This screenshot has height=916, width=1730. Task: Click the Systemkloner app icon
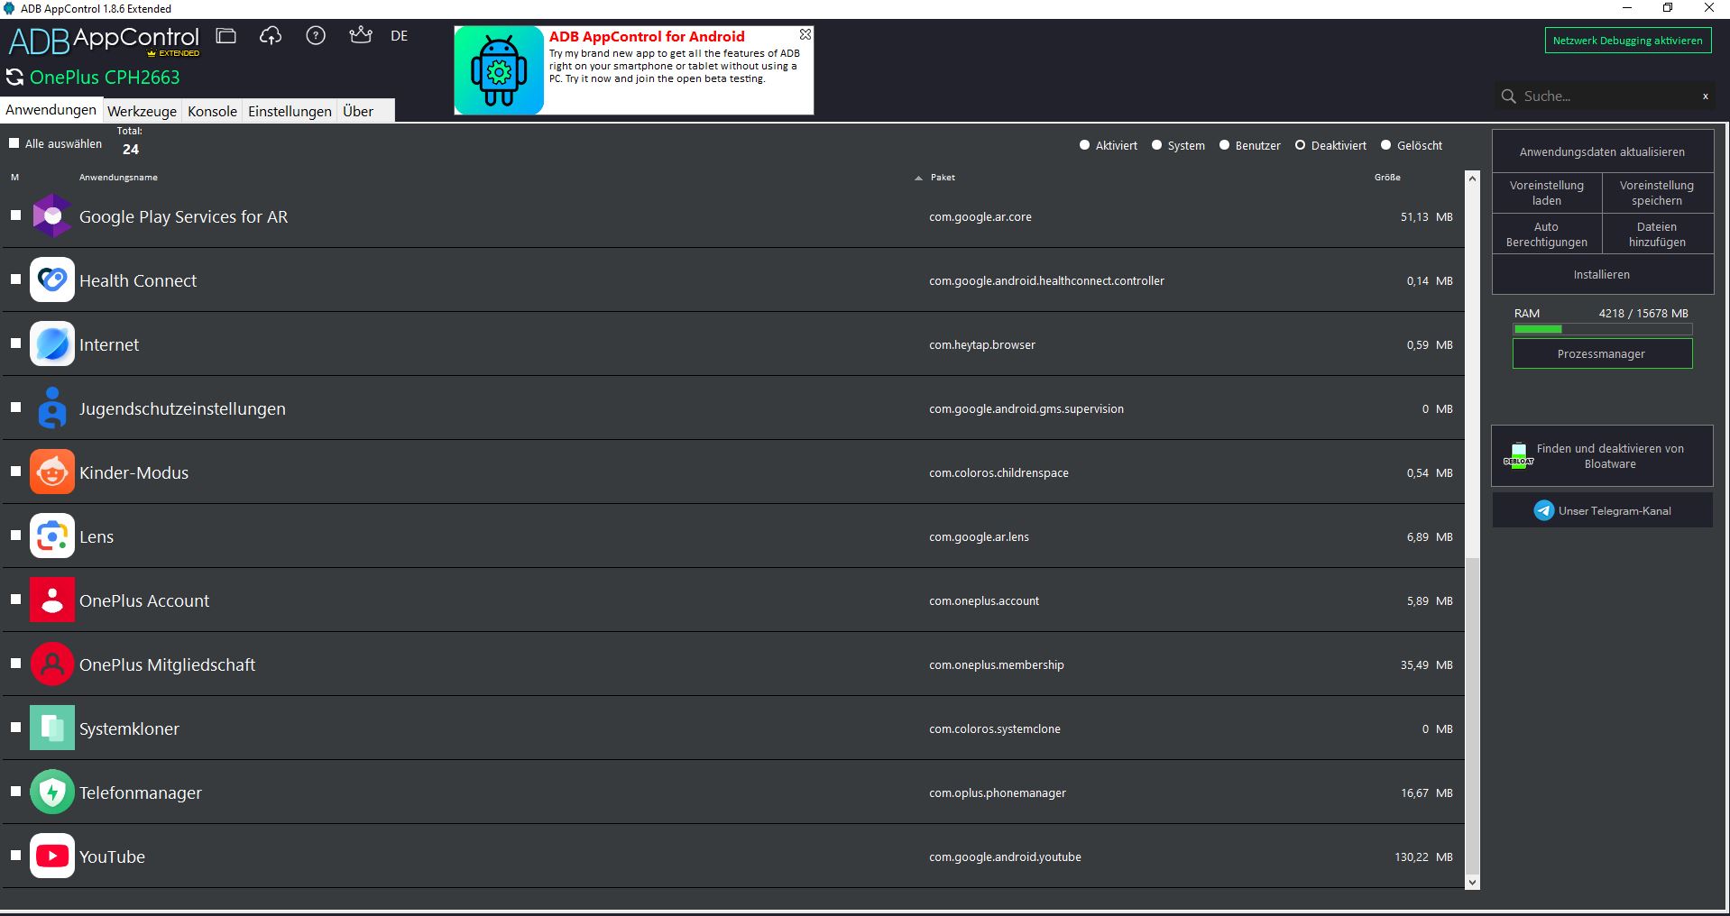52,728
